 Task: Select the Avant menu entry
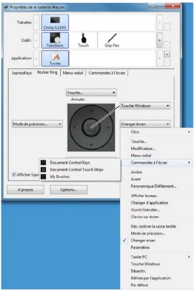157,179
